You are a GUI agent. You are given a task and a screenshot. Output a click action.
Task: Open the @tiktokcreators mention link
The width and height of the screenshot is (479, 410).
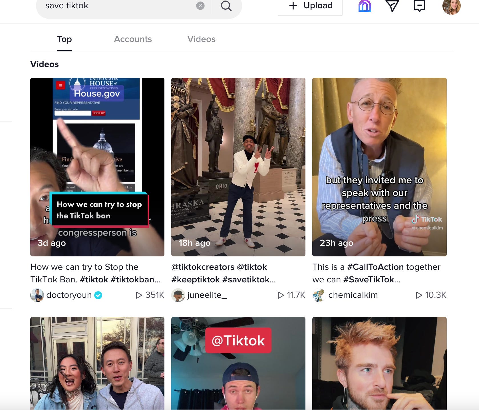click(203, 267)
